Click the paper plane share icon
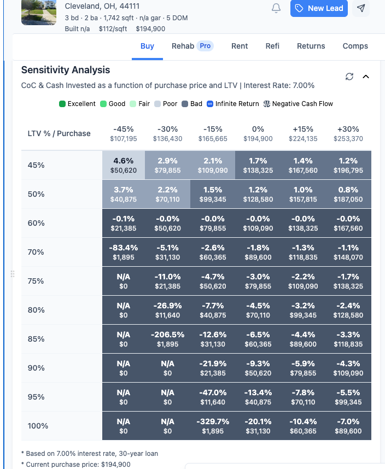Viewport: 385px width, 469px height. (361, 8)
